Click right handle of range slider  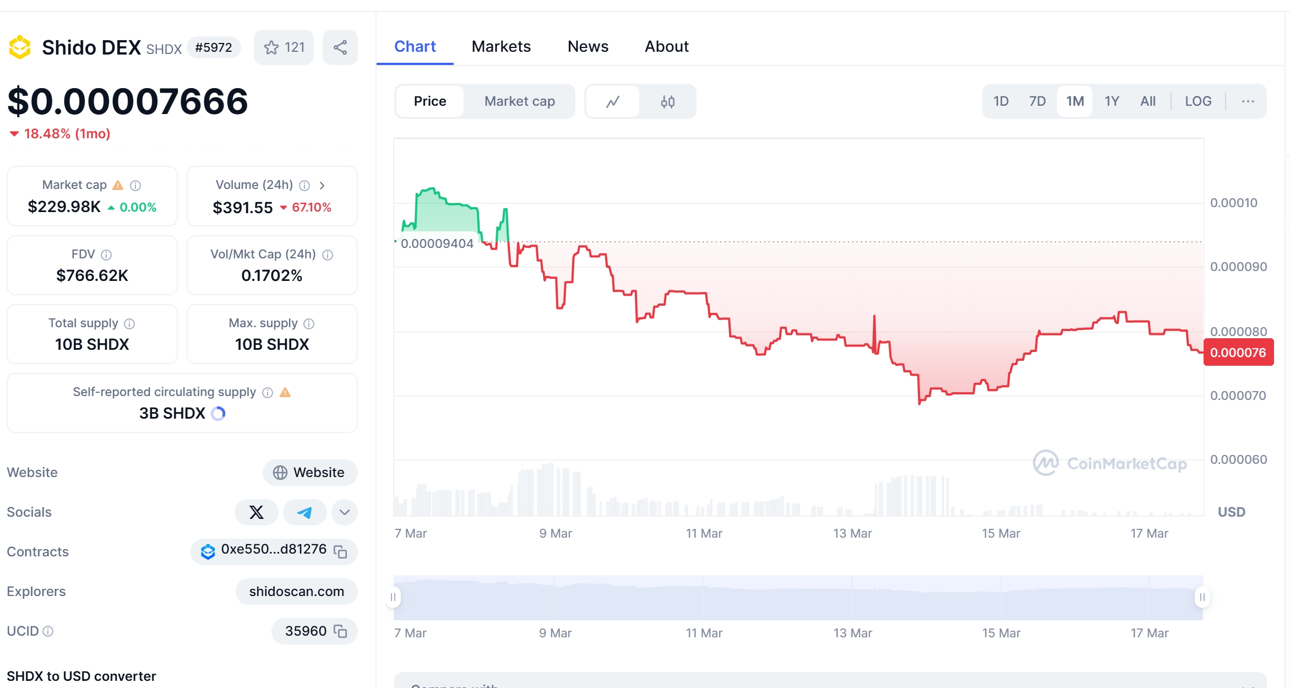point(1202,597)
